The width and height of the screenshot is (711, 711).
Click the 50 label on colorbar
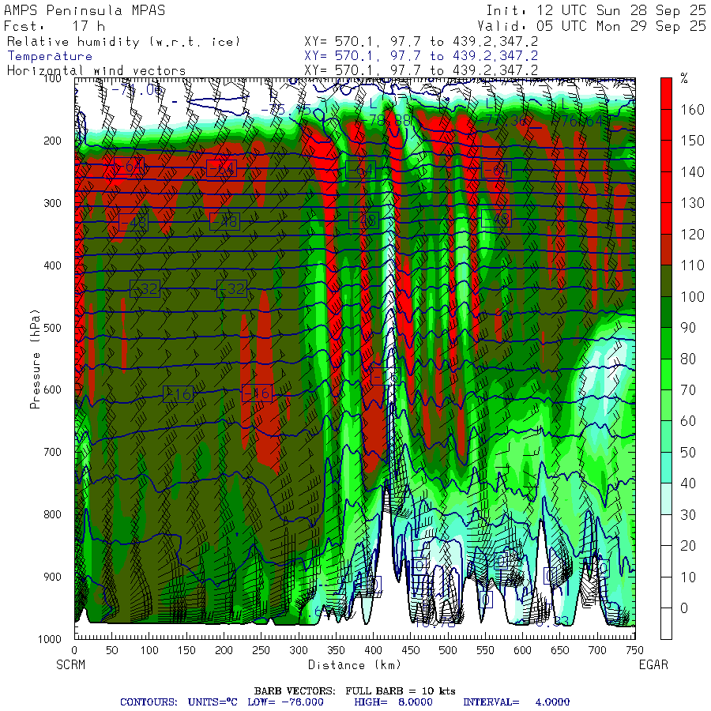coord(688,453)
